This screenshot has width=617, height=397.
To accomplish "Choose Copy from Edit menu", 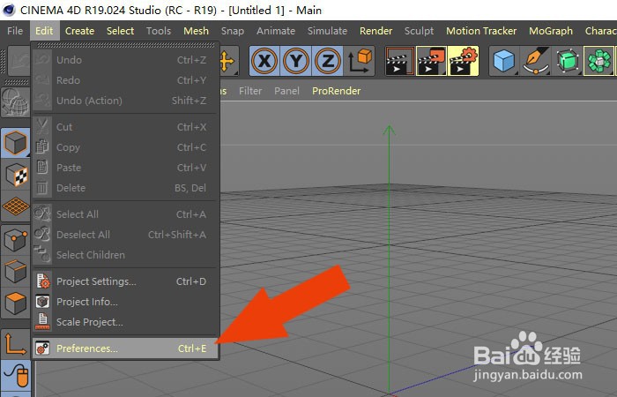I will coord(125,147).
